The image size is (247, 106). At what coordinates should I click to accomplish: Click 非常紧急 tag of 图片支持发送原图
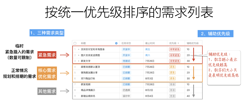175,55
